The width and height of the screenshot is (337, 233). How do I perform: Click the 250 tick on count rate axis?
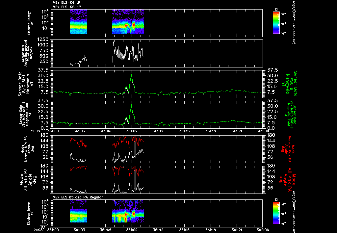[x=44, y=62]
